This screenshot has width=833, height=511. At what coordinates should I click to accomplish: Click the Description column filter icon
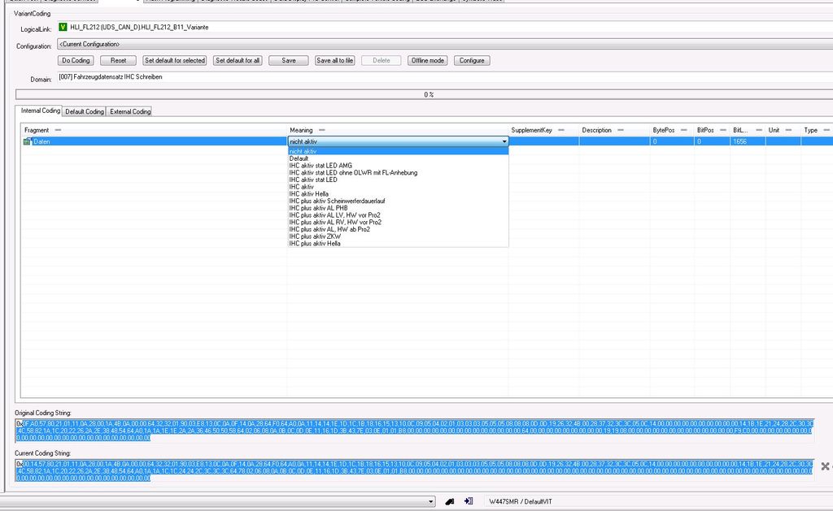pos(621,130)
